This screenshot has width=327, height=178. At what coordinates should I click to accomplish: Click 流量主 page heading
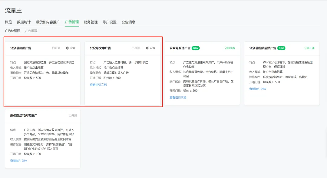point(13,11)
